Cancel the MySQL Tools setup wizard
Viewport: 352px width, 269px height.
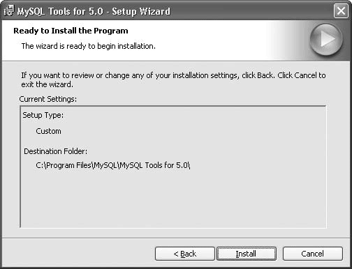313,254
